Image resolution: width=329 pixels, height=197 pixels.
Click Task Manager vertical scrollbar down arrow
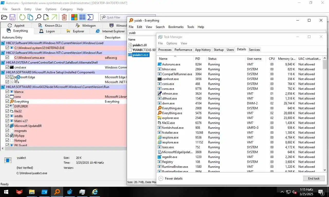click(325, 170)
